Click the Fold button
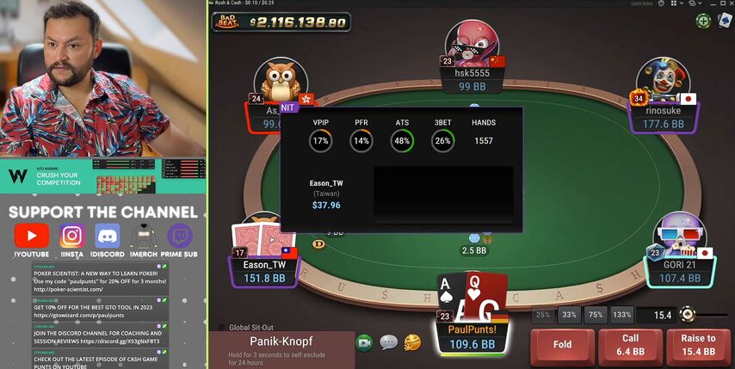Image resolution: width=735 pixels, height=369 pixels. (563, 345)
